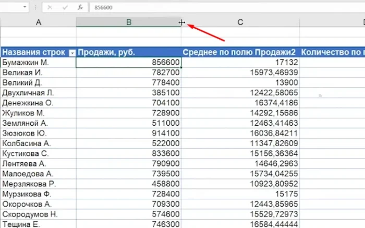Open filter dropdown on Названия строк header
This screenshot has width=365, height=228.
tap(72, 52)
